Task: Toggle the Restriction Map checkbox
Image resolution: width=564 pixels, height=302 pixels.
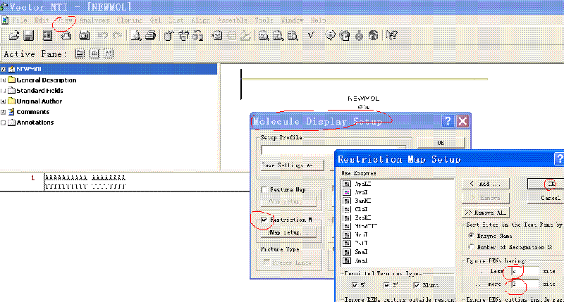Action: (x=264, y=220)
